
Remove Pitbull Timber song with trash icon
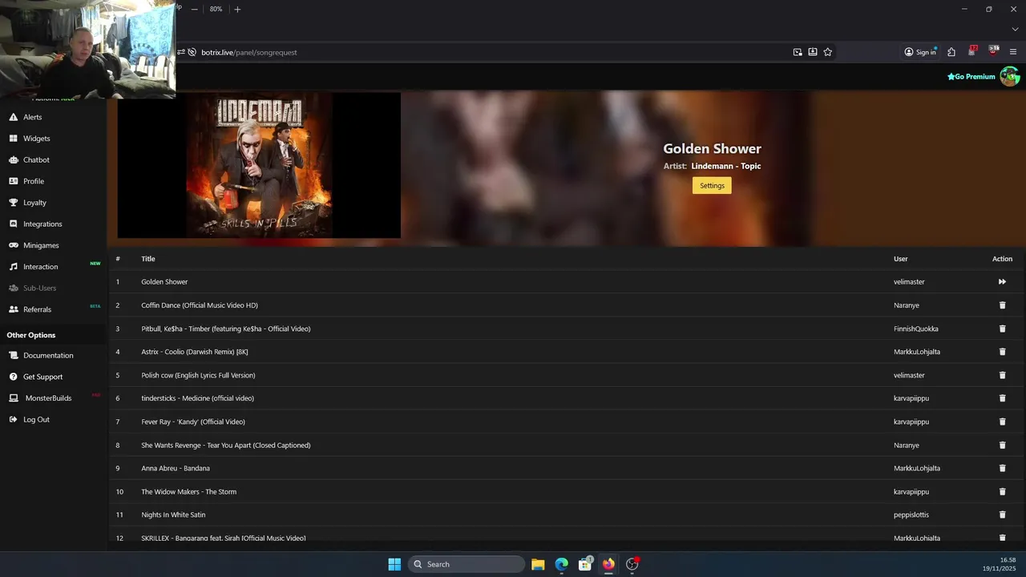1002,329
